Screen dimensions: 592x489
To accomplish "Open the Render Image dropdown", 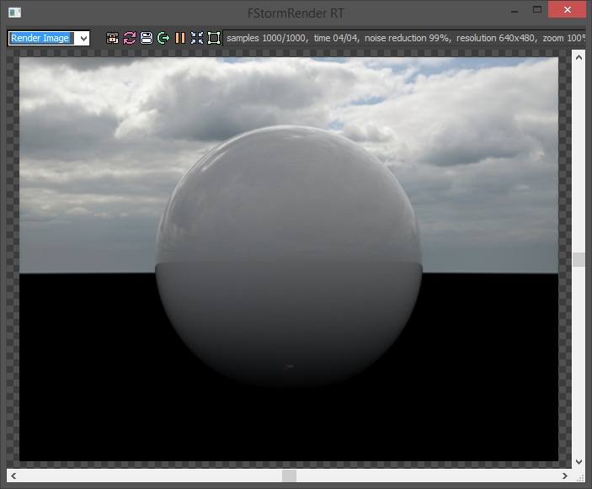I will coord(82,38).
